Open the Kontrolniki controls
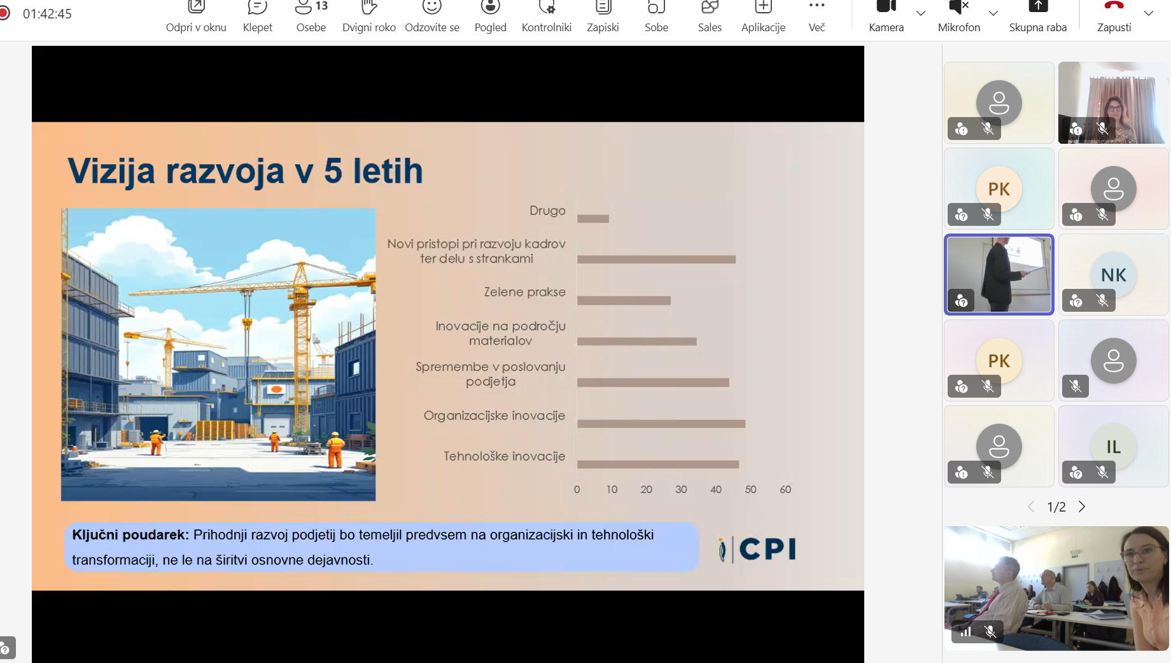The image size is (1171, 663). [546, 16]
